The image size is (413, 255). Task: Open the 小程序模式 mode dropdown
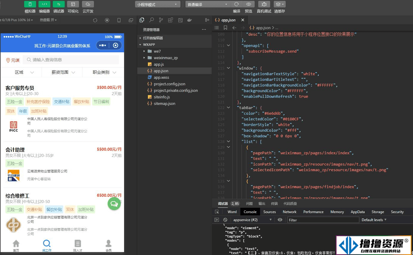[157, 4]
